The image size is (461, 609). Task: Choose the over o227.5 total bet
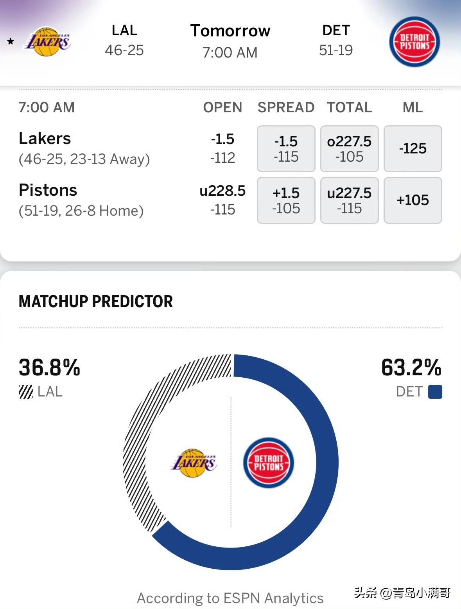(x=349, y=149)
